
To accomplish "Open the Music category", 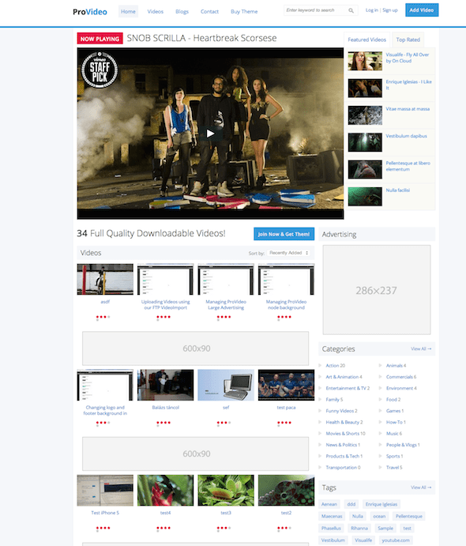I will point(394,434).
